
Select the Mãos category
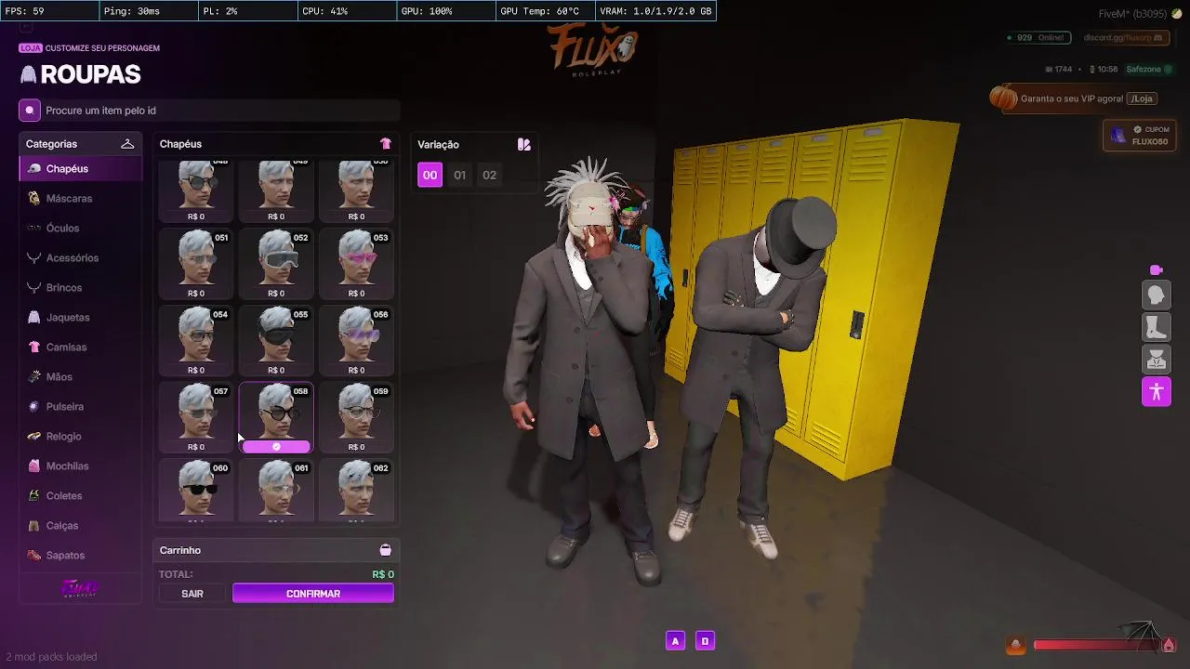point(81,377)
